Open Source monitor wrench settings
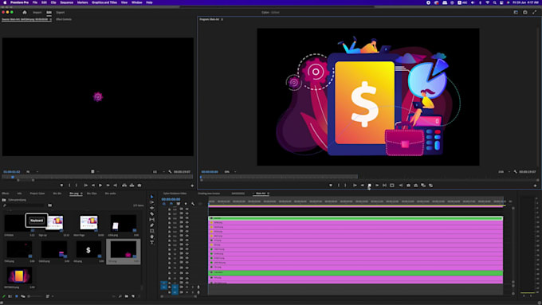The image size is (542, 305). tap(170, 172)
